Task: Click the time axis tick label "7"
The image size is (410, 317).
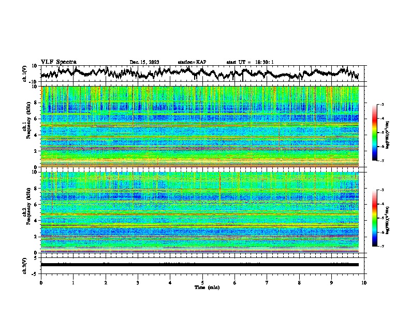Action: click(267, 283)
